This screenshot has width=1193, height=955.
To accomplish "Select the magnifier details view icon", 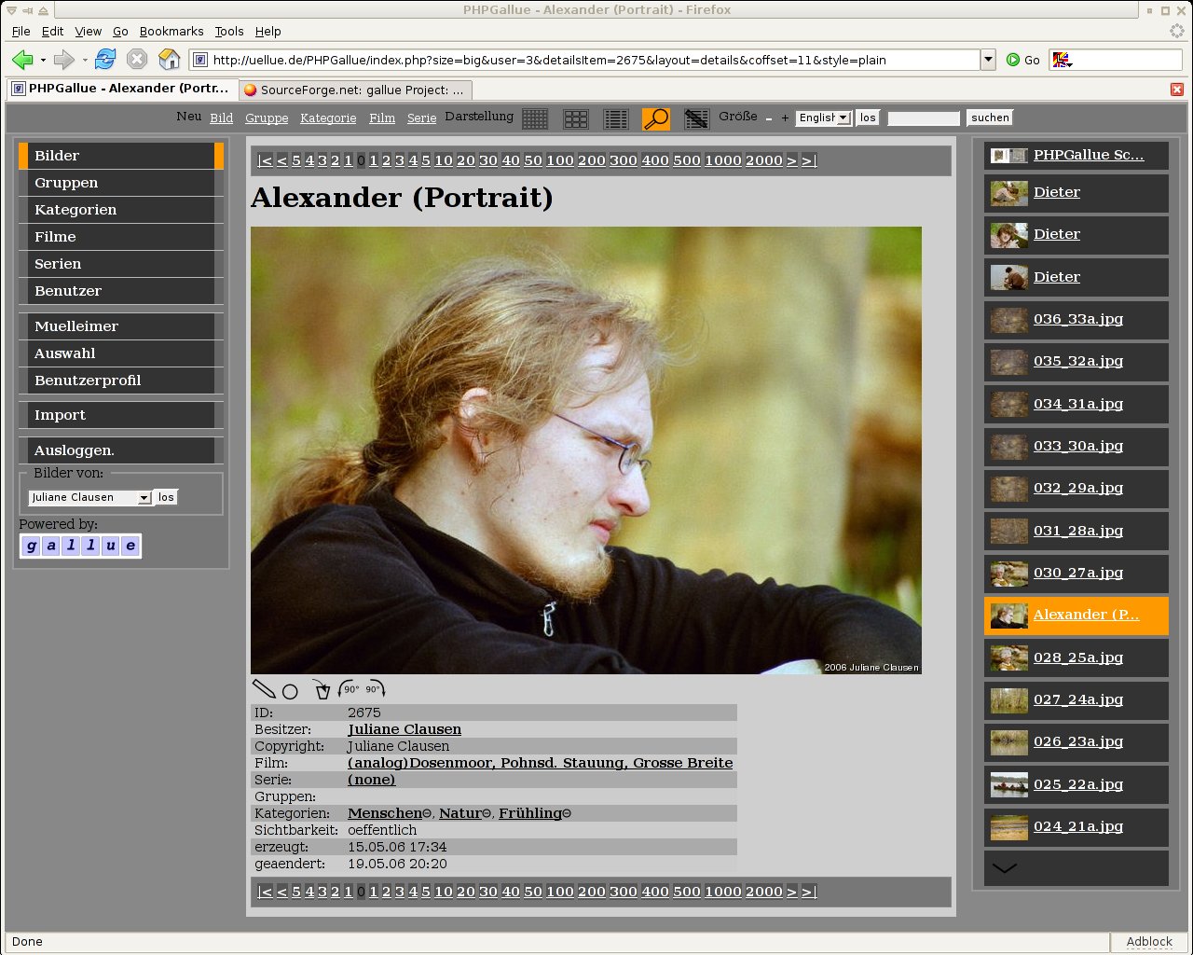I will 656,118.
